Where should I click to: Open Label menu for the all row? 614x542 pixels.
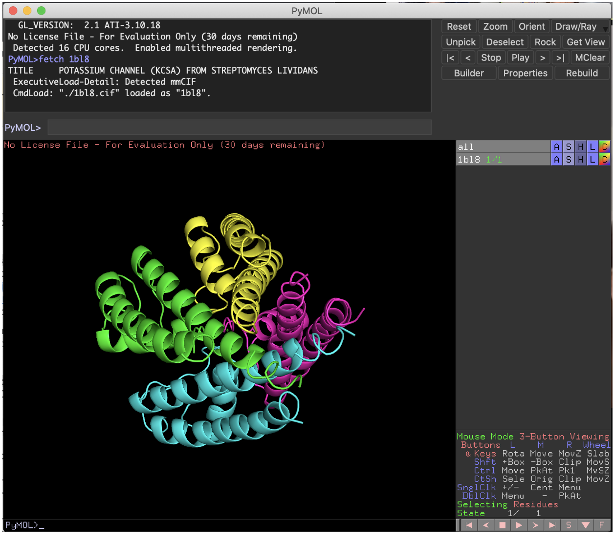coord(592,146)
